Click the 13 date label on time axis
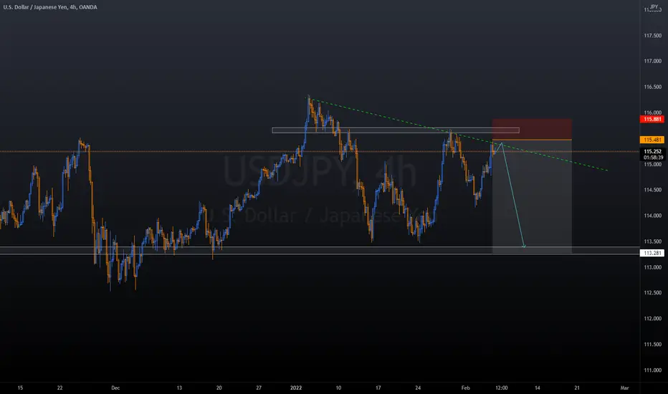This screenshot has height=394, width=668. point(179,388)
